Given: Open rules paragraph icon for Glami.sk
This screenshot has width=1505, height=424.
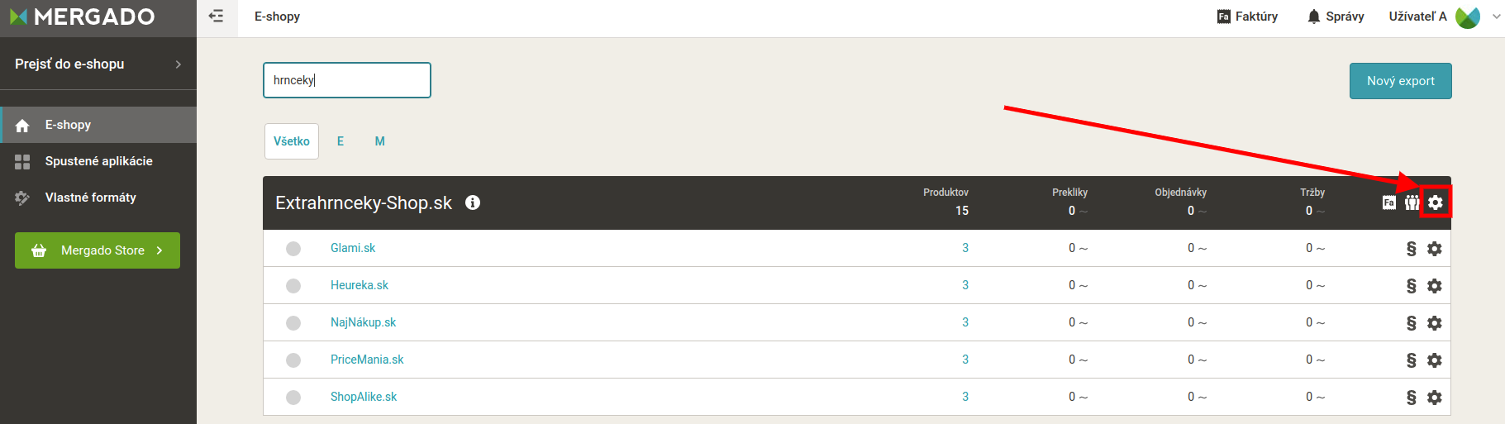Looking at the screenshot, I should (x=1412, y=249).
